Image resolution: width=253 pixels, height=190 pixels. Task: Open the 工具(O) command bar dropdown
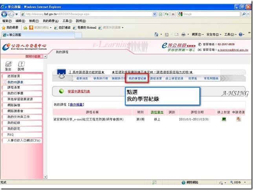click(x=230, y=35)
